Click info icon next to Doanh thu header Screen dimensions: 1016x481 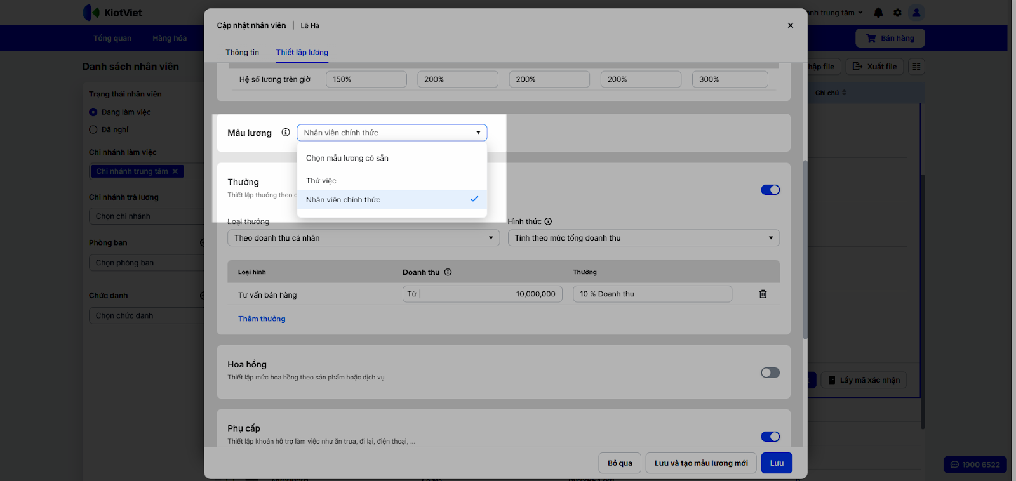(448, 272)
